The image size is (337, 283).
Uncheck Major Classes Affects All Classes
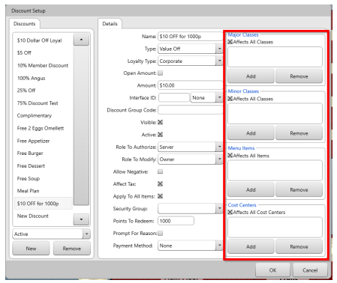[x=230, y=42]
